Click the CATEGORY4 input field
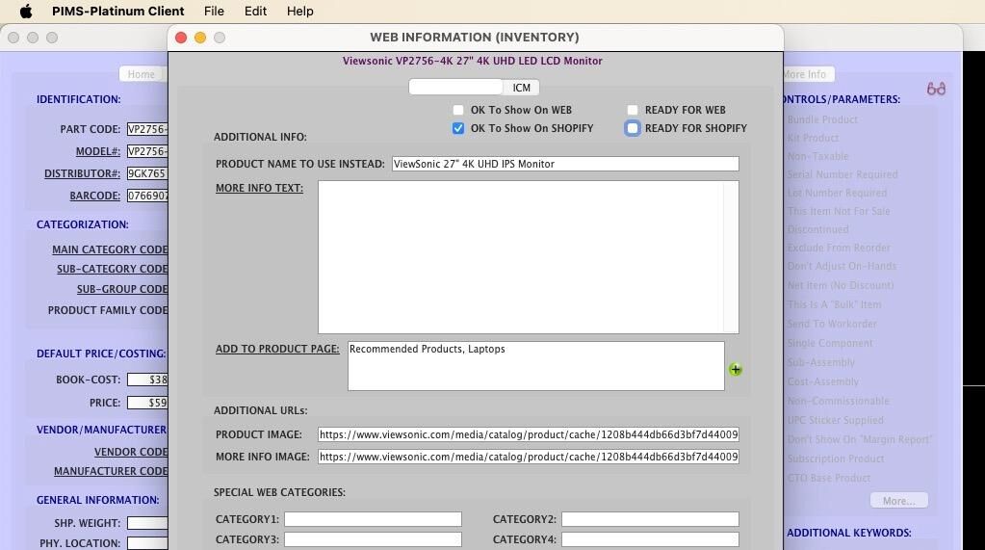Screen dimensions: 985x550 pos(650,539)
